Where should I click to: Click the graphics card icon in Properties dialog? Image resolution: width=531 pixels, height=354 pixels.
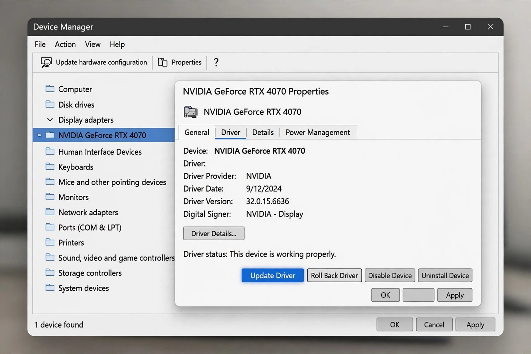click(x=191, y=112)
